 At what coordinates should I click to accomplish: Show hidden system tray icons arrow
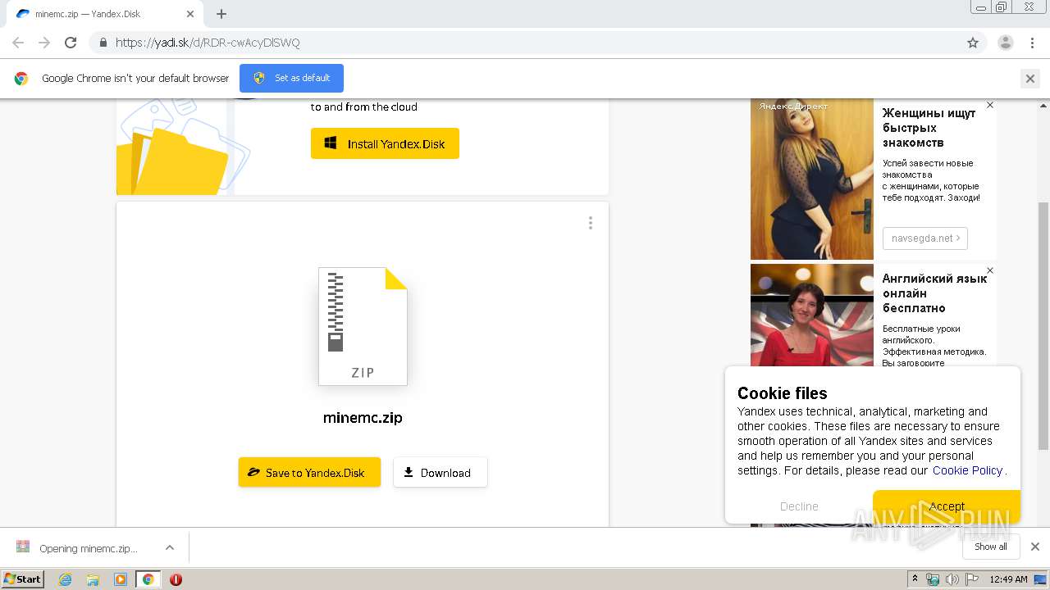point(915,579)
